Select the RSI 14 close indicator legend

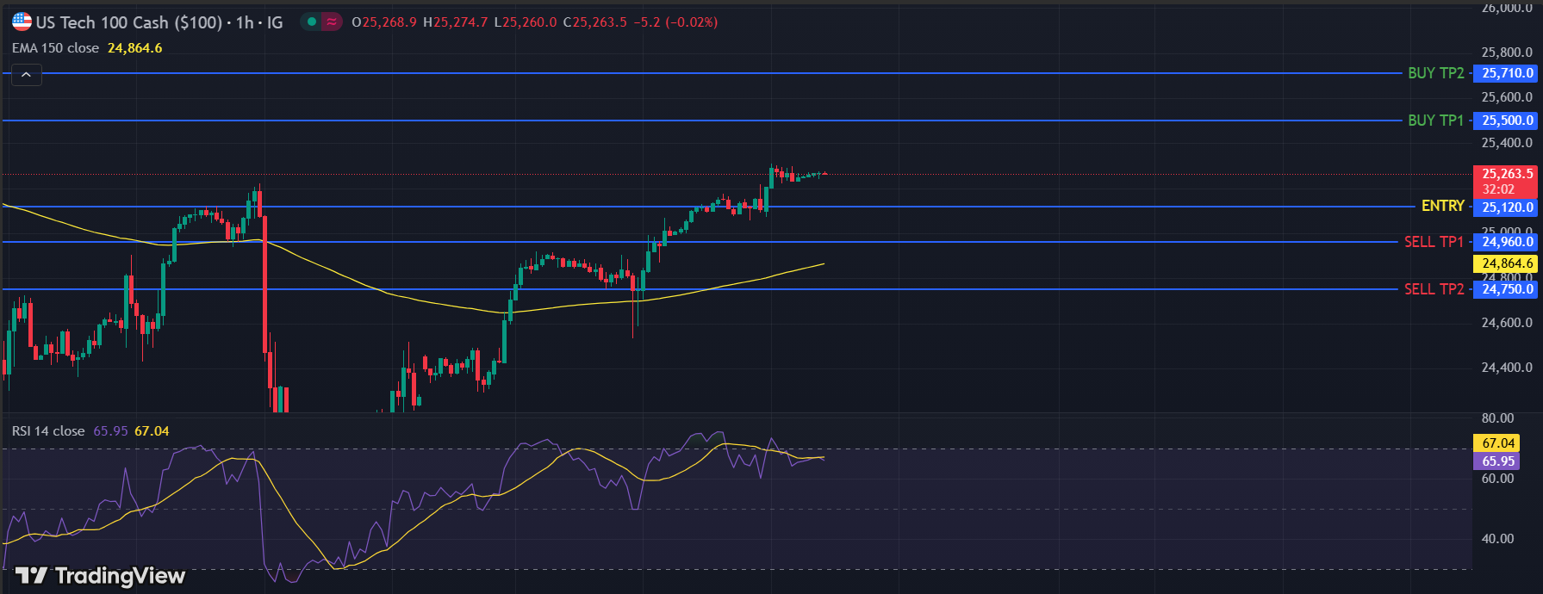pos(49,431)
